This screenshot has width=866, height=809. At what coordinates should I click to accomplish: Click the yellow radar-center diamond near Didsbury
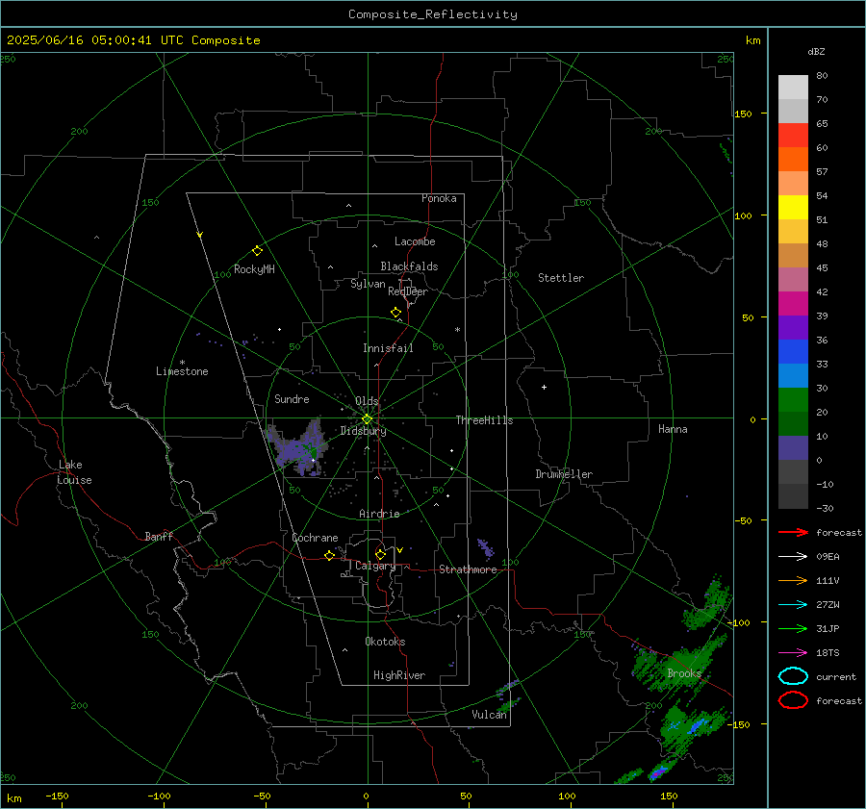tap(367, 419)
